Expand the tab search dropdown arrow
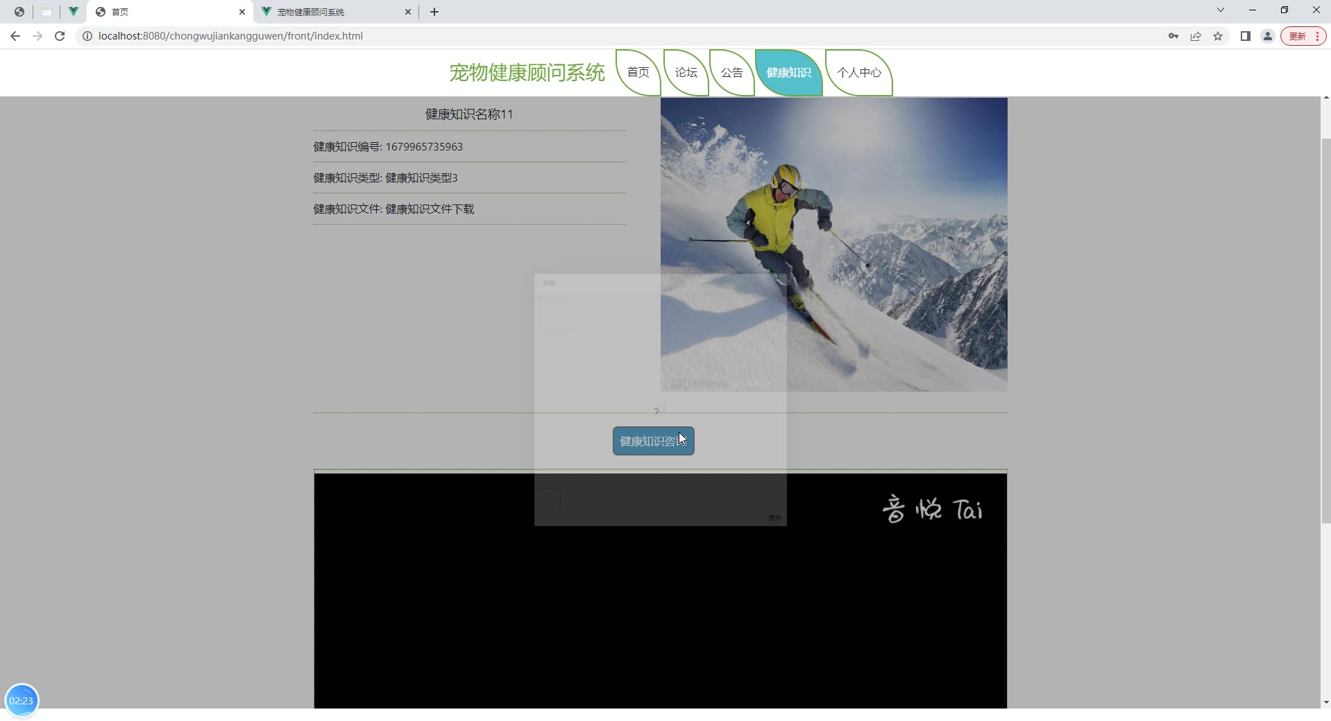Screen dimensions: 1331x721 point(1221,10)
